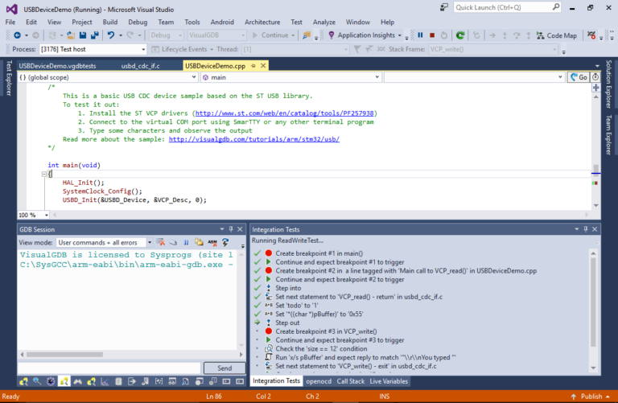Open the visualgdb.com tutorials link

pyautogui.click(x=253, y=139)
